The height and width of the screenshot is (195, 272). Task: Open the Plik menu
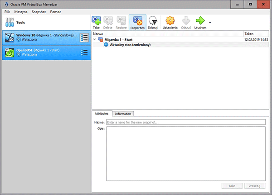[7, 12]
